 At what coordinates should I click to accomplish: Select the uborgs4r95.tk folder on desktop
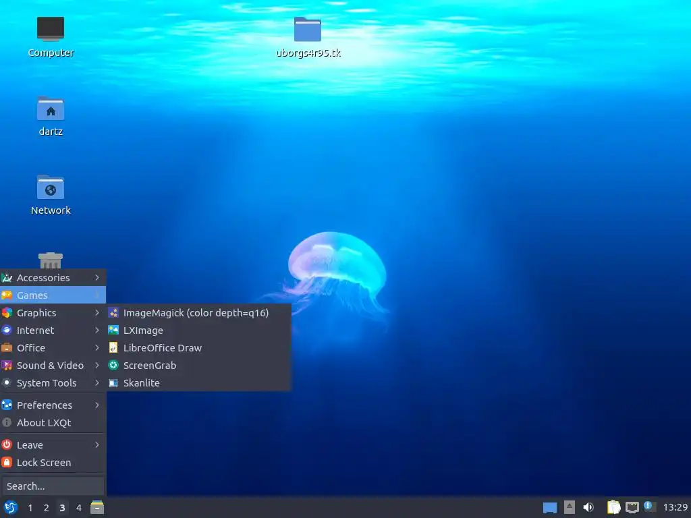tap(308, 37)
